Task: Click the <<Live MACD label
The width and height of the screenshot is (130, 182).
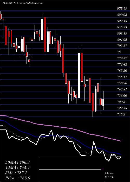Action: tap(109, 175)
